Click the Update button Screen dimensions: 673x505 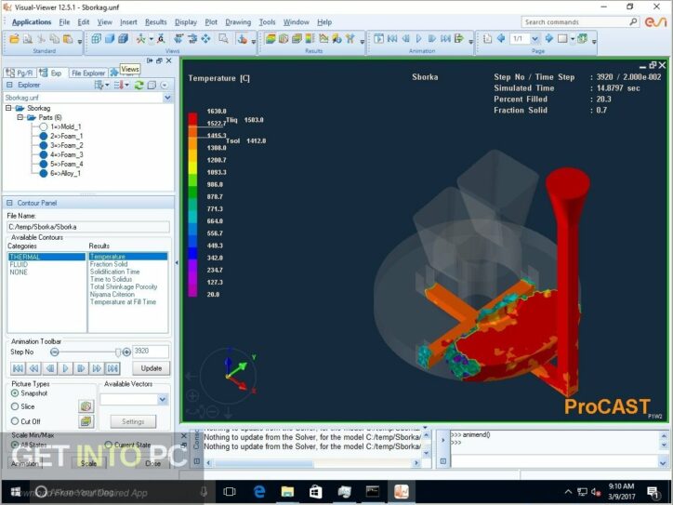152,368
